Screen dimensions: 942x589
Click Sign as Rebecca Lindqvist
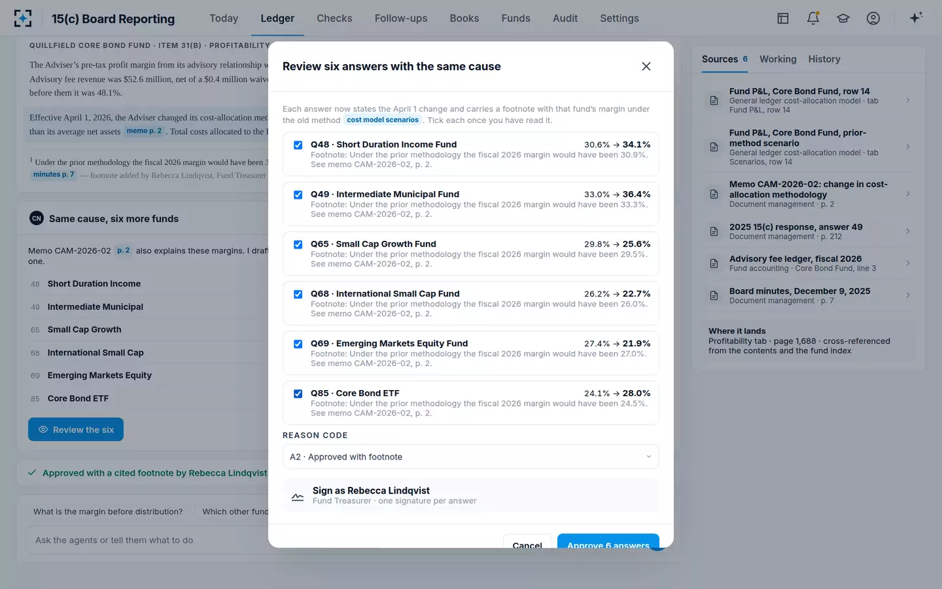tap(470, 495)
